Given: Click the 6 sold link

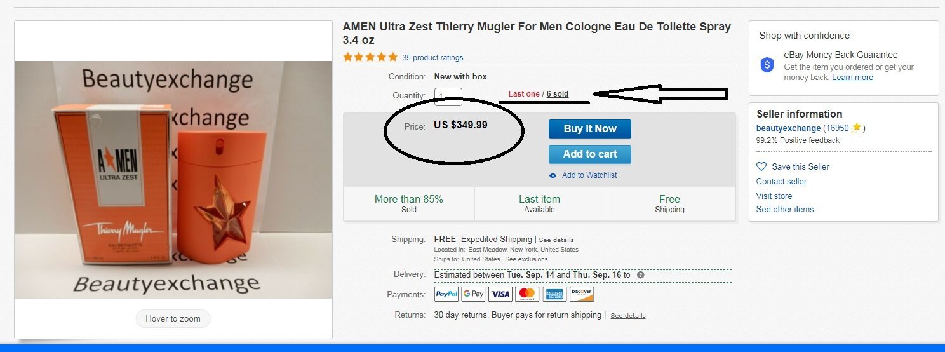Looking at the screenshot, I should 557,94.
